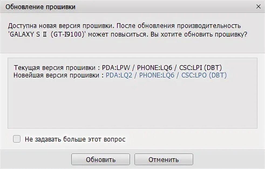Click the current CSC:LPI (DBT) text
The width and height of the screenshot is (265, 169).
click(201, 68)
